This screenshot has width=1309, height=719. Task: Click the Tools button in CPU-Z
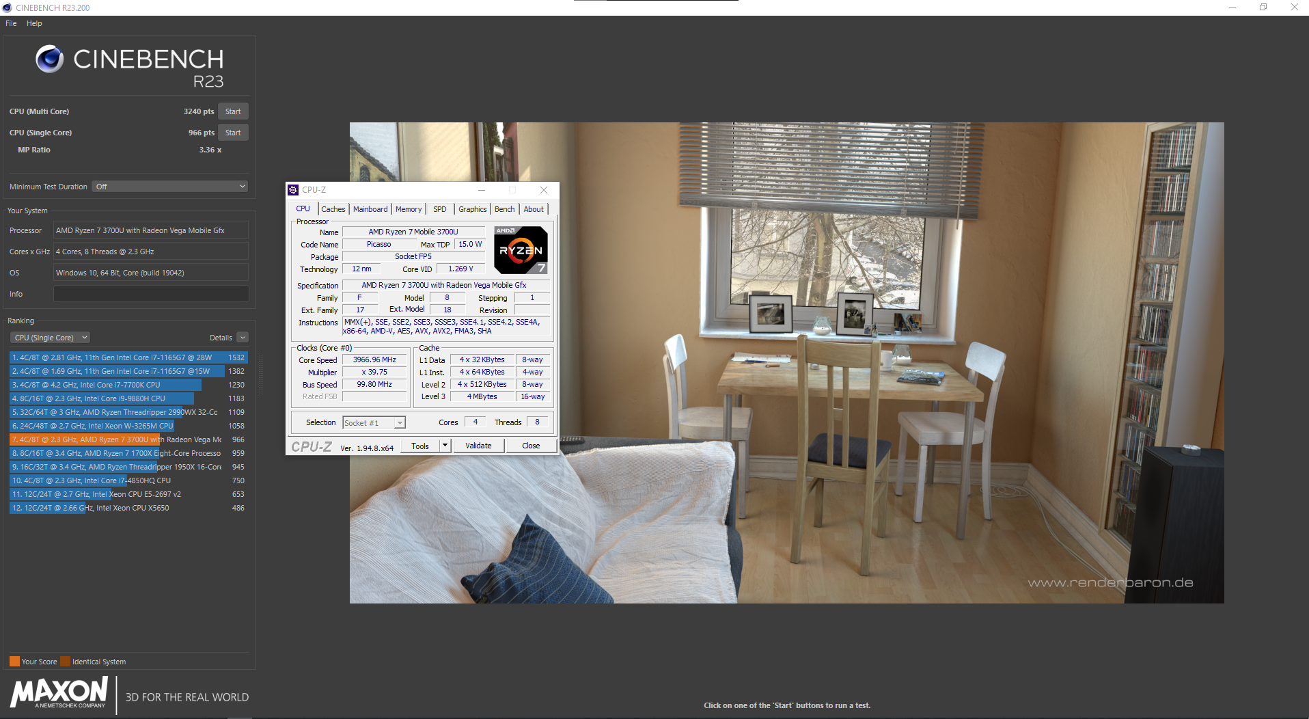[x=420, y=446]
